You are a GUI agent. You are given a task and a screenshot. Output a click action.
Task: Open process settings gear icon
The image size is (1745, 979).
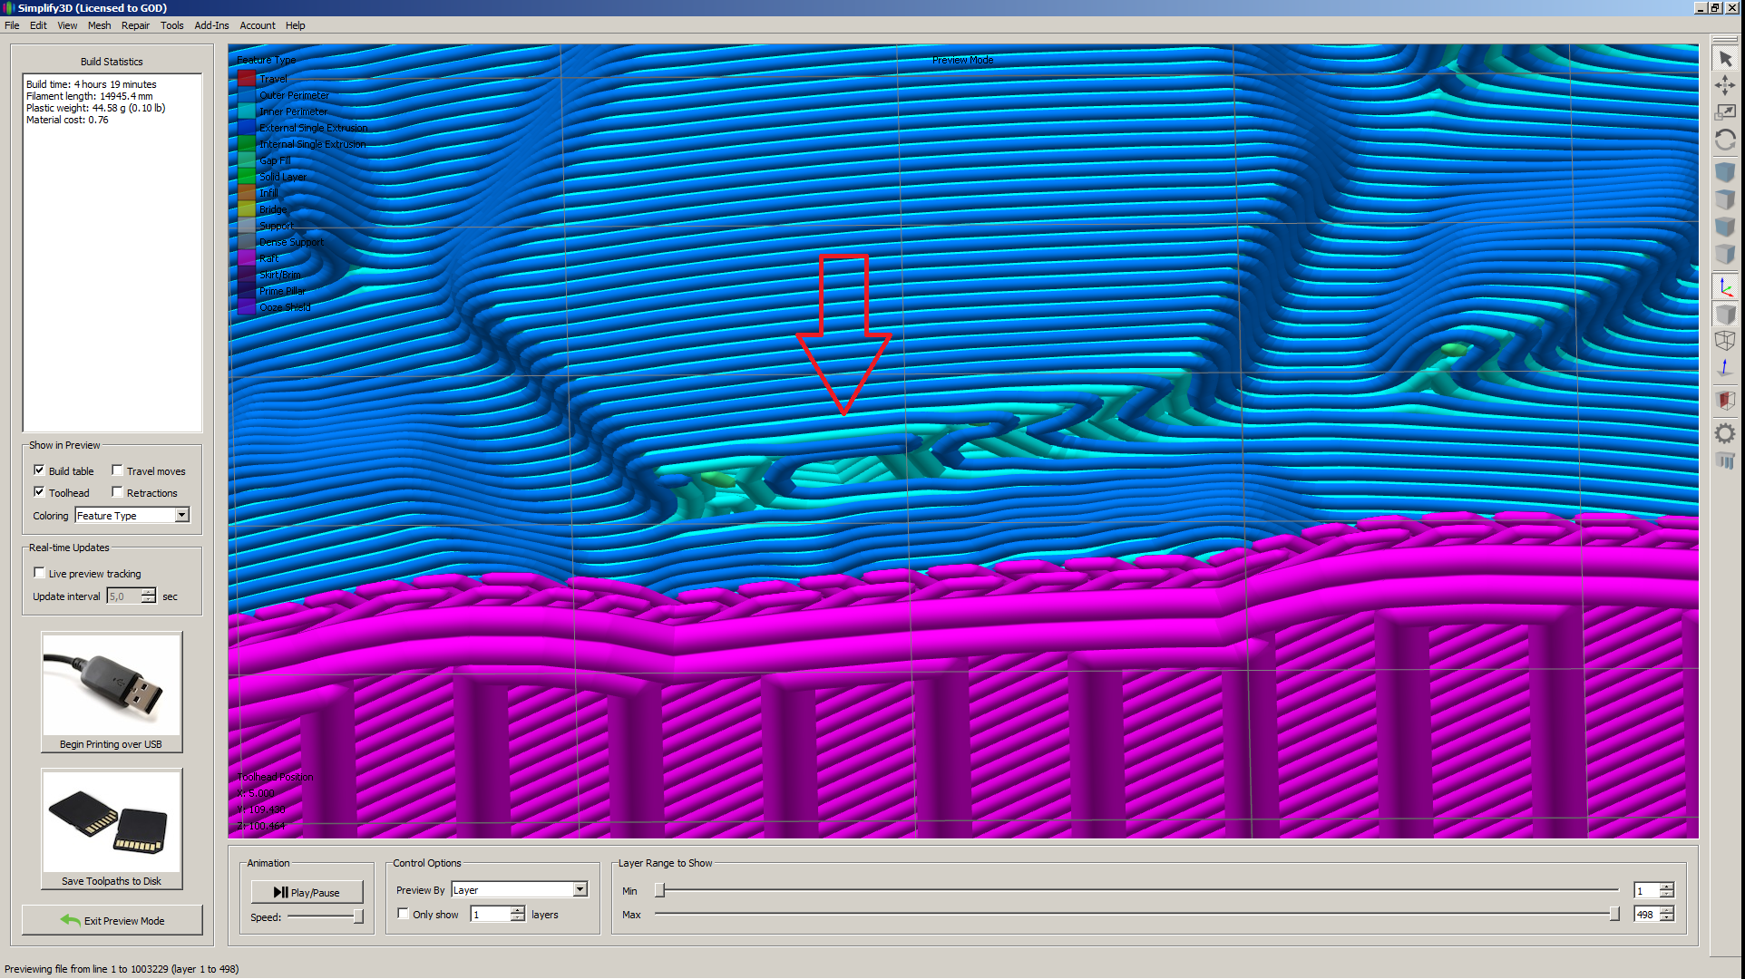coord(1725,433)
